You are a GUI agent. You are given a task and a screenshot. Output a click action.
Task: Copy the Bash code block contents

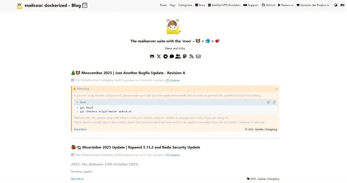[x=274, y=102]
